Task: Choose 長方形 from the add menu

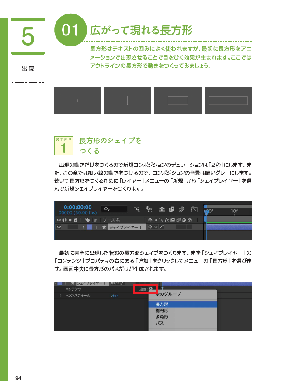Action: (x=183, y=304)
